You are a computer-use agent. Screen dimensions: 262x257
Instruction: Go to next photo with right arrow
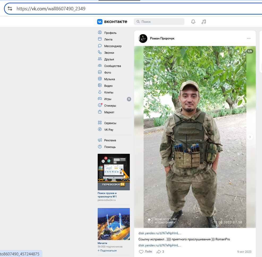pos(250,137)
